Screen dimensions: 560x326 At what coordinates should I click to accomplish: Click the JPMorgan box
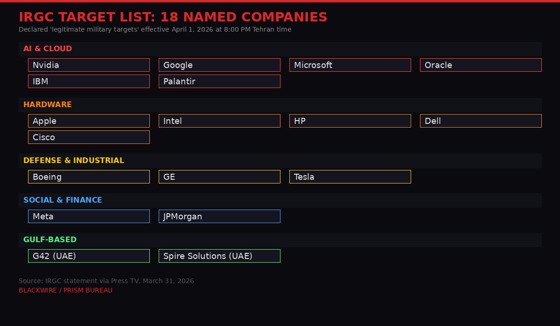(219, 217)
